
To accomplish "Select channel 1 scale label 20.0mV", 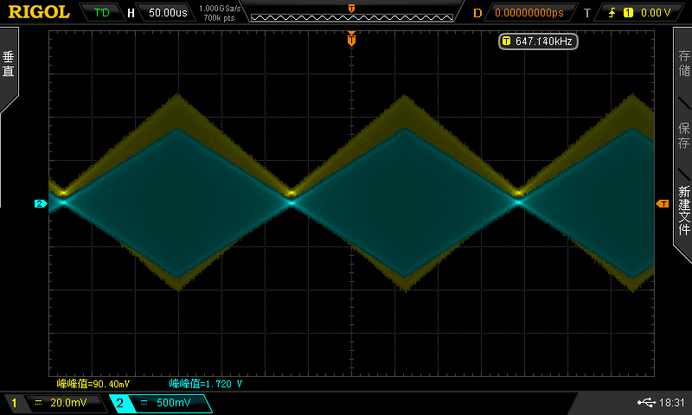I will (68, 403).
